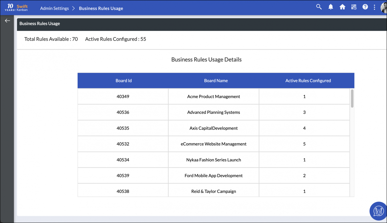Open the help question-mark icon
387x223 pixels.
tap(365, 7)
